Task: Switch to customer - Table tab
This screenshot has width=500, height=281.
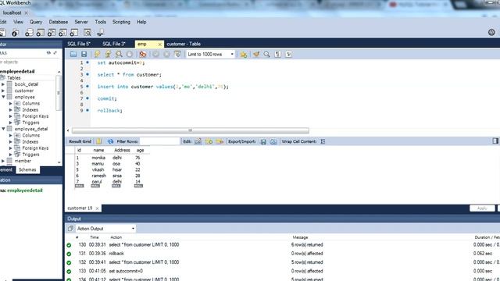Action: click(x=184, y=44)
